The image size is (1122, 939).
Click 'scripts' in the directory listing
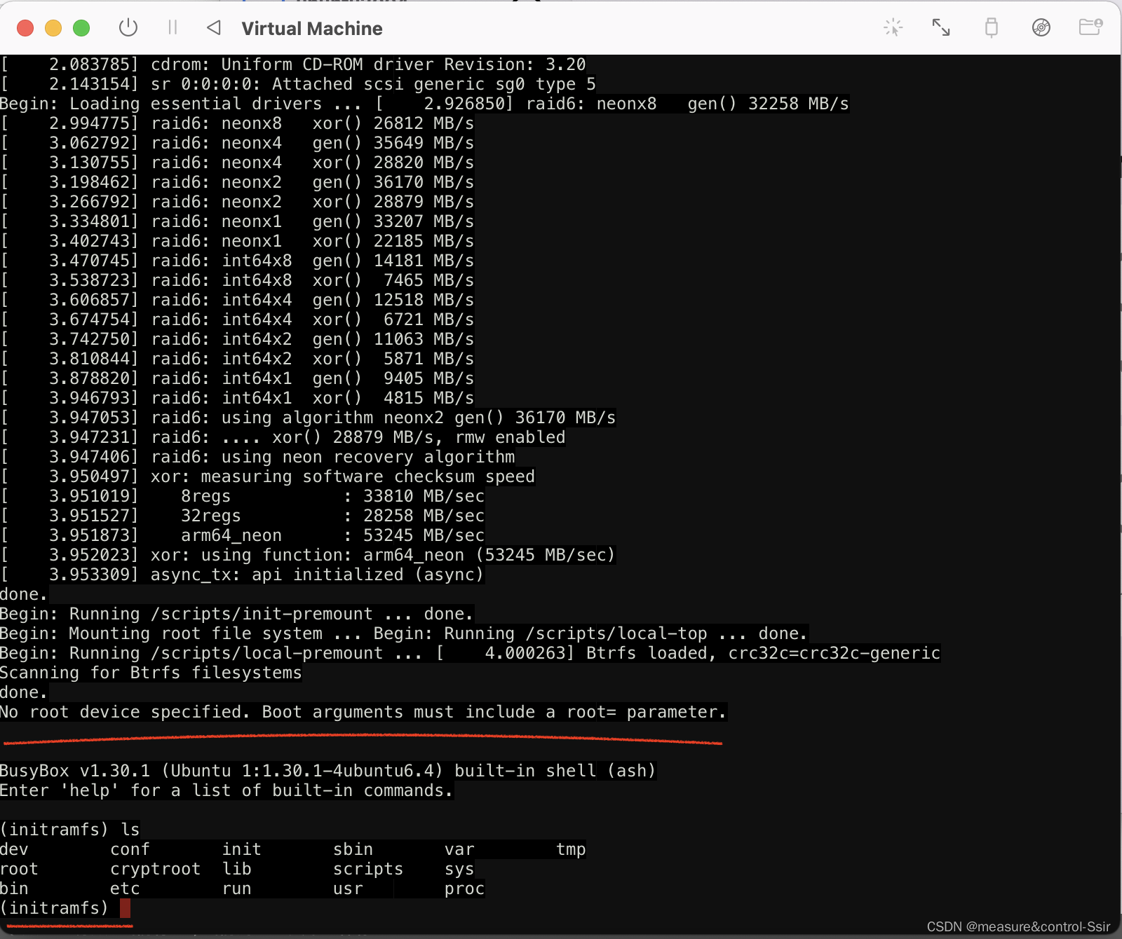tap(367, 868)
